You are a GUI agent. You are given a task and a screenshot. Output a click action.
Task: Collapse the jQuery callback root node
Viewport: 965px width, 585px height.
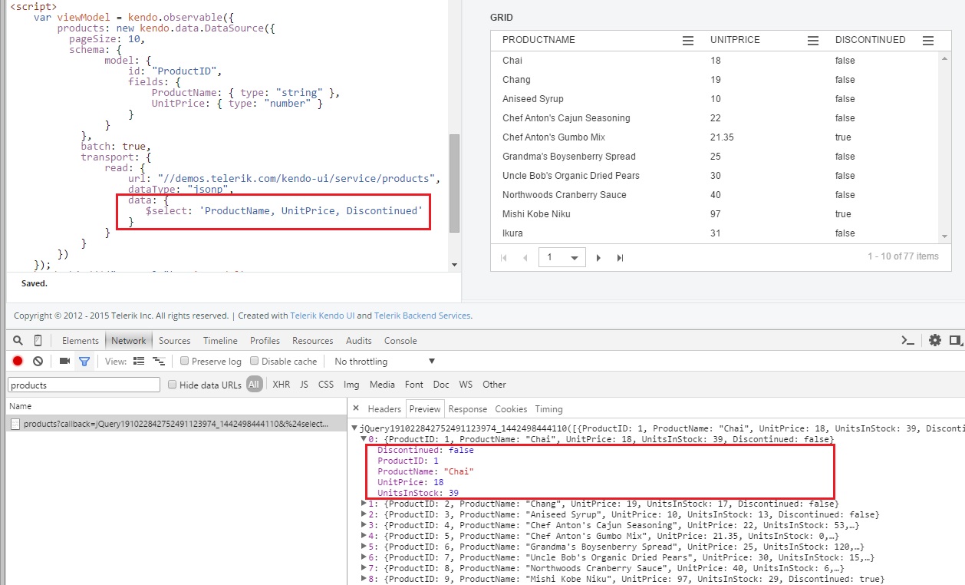354,428
